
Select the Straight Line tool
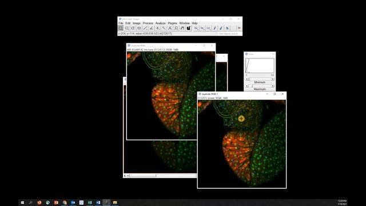(x=145, y=28)
